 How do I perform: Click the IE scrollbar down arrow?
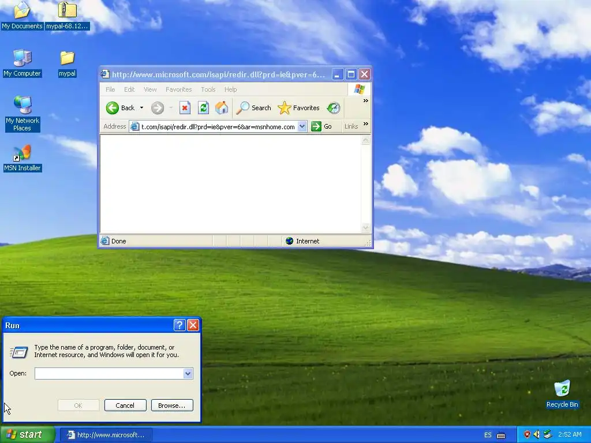click(365, 227)
